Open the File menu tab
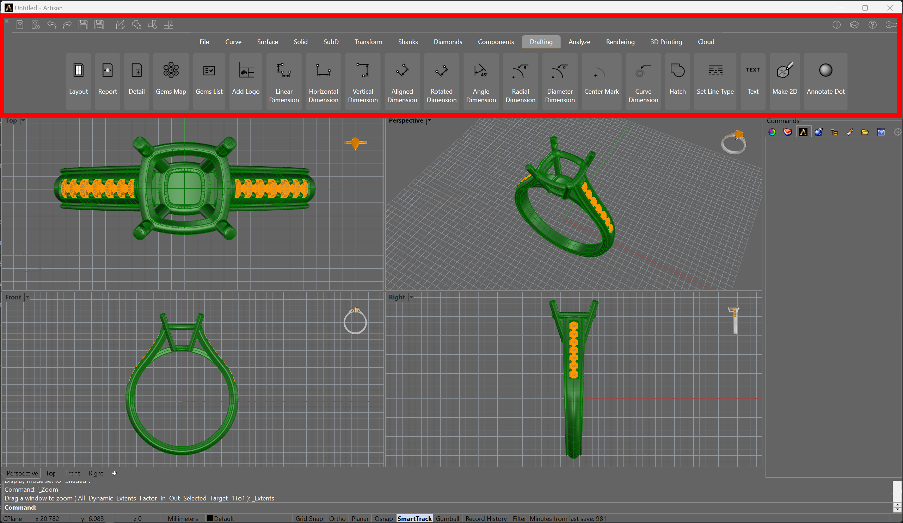 pos(204,42)
